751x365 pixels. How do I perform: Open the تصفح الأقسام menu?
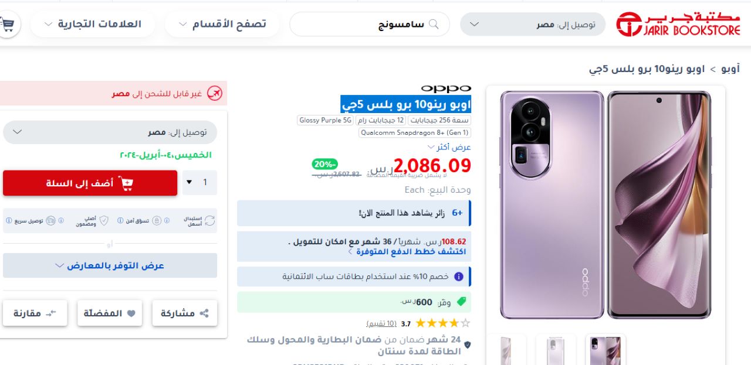(x=222, y=25)
